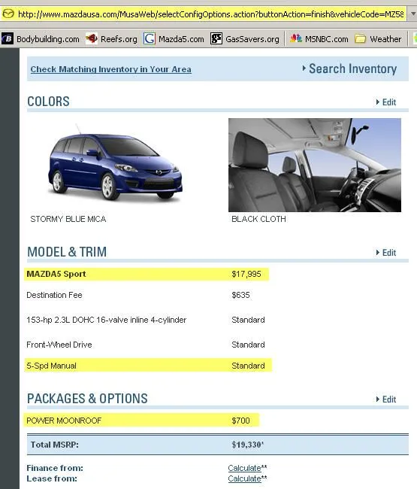
Task: Click Calculate link for Finance from
Action: point(244,468)
